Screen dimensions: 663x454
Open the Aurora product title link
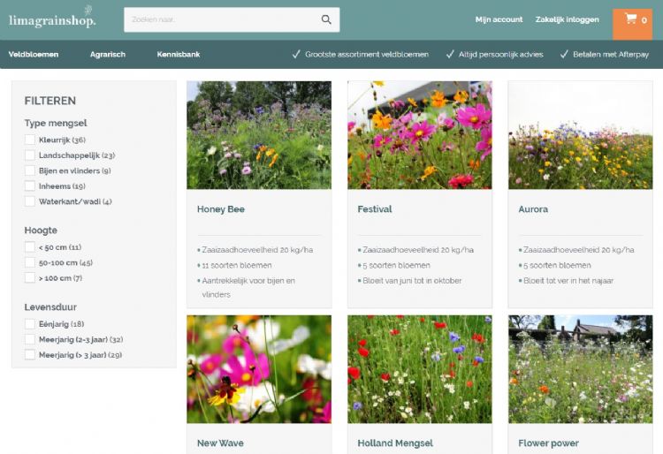(533, 209)
